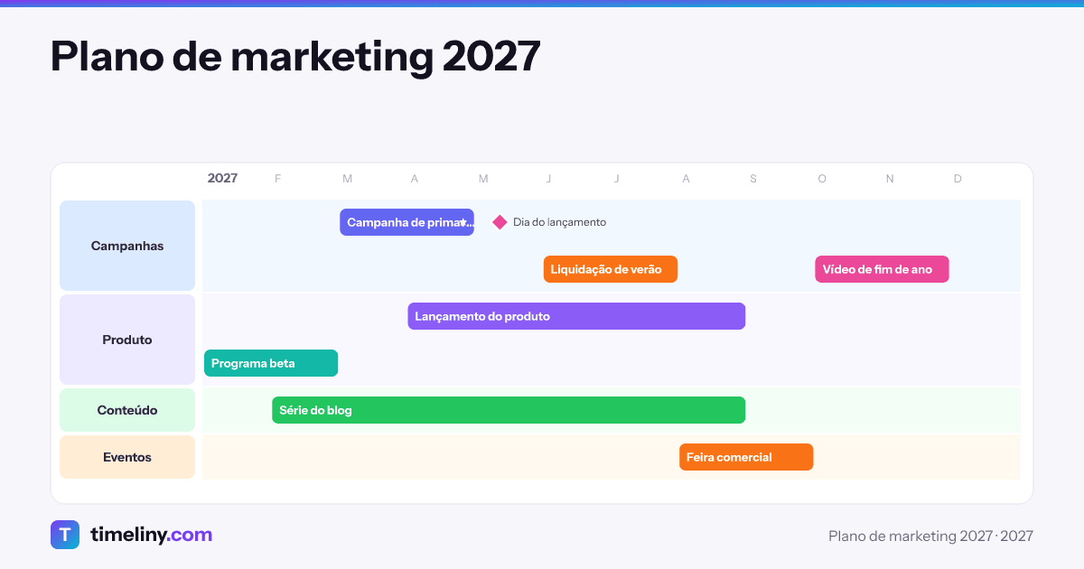Click the timeliny T logo icon
This screenshot has width=1084, height=569.
[x=65, y=535]
